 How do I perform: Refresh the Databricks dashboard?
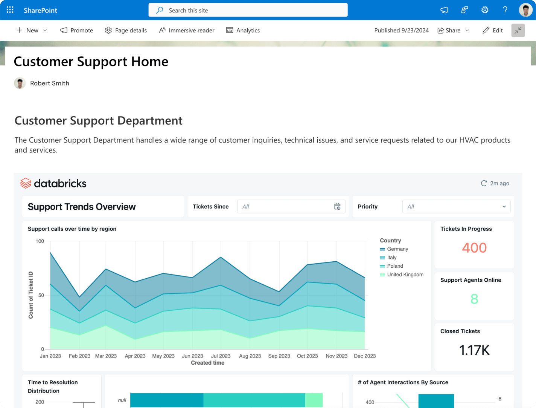pyautogui.click(x=484, y=183)
